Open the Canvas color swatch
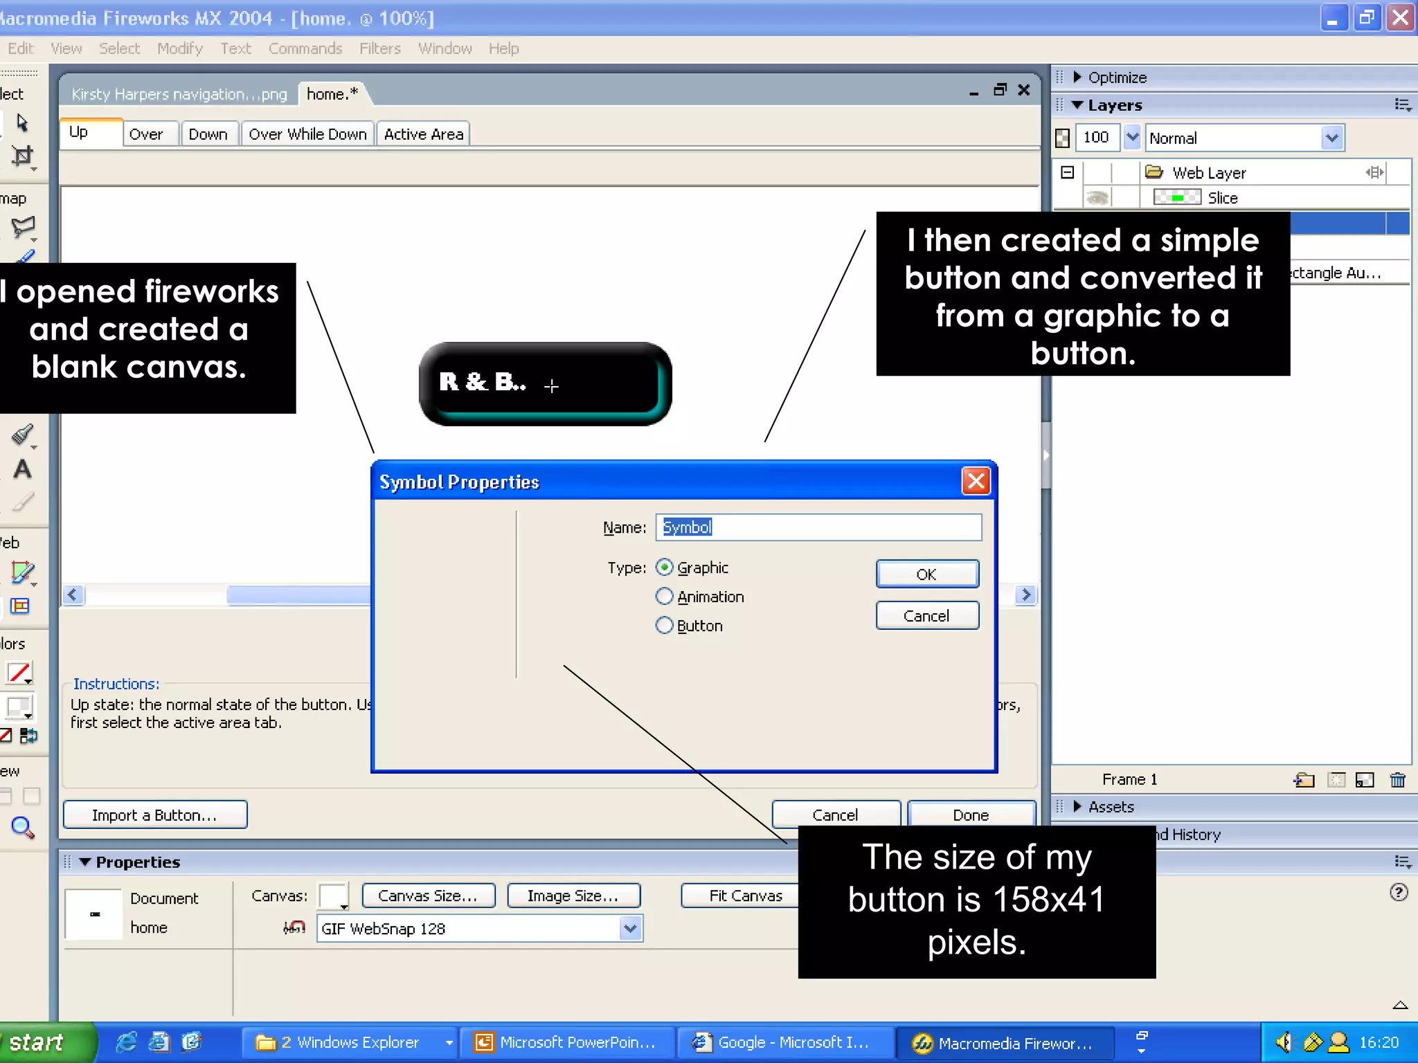Screen dimensions: 1418x1063 click(333, 896)
